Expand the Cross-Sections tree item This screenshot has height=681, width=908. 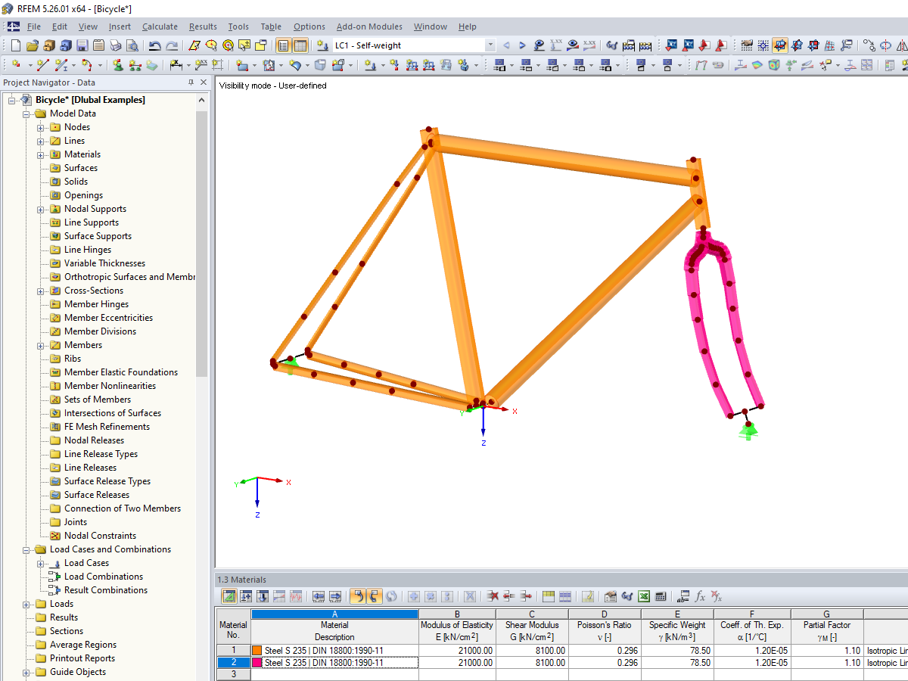pos(40,291)
